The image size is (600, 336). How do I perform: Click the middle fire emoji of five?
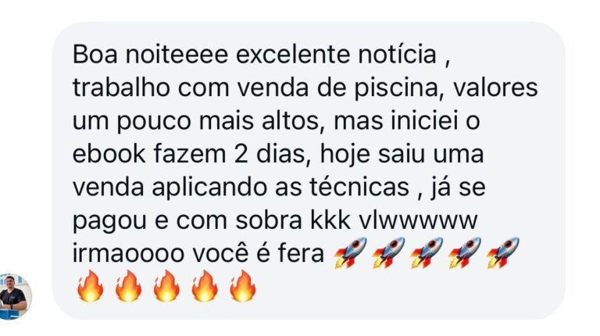click(166, 286)
